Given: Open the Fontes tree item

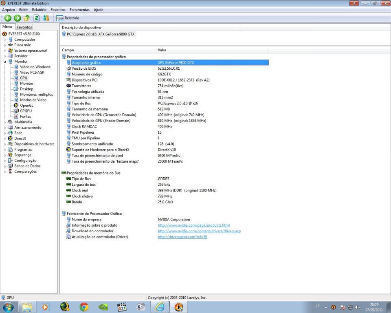Looking at the screenshot, I should pyautogui.click(x=25, y=117).
